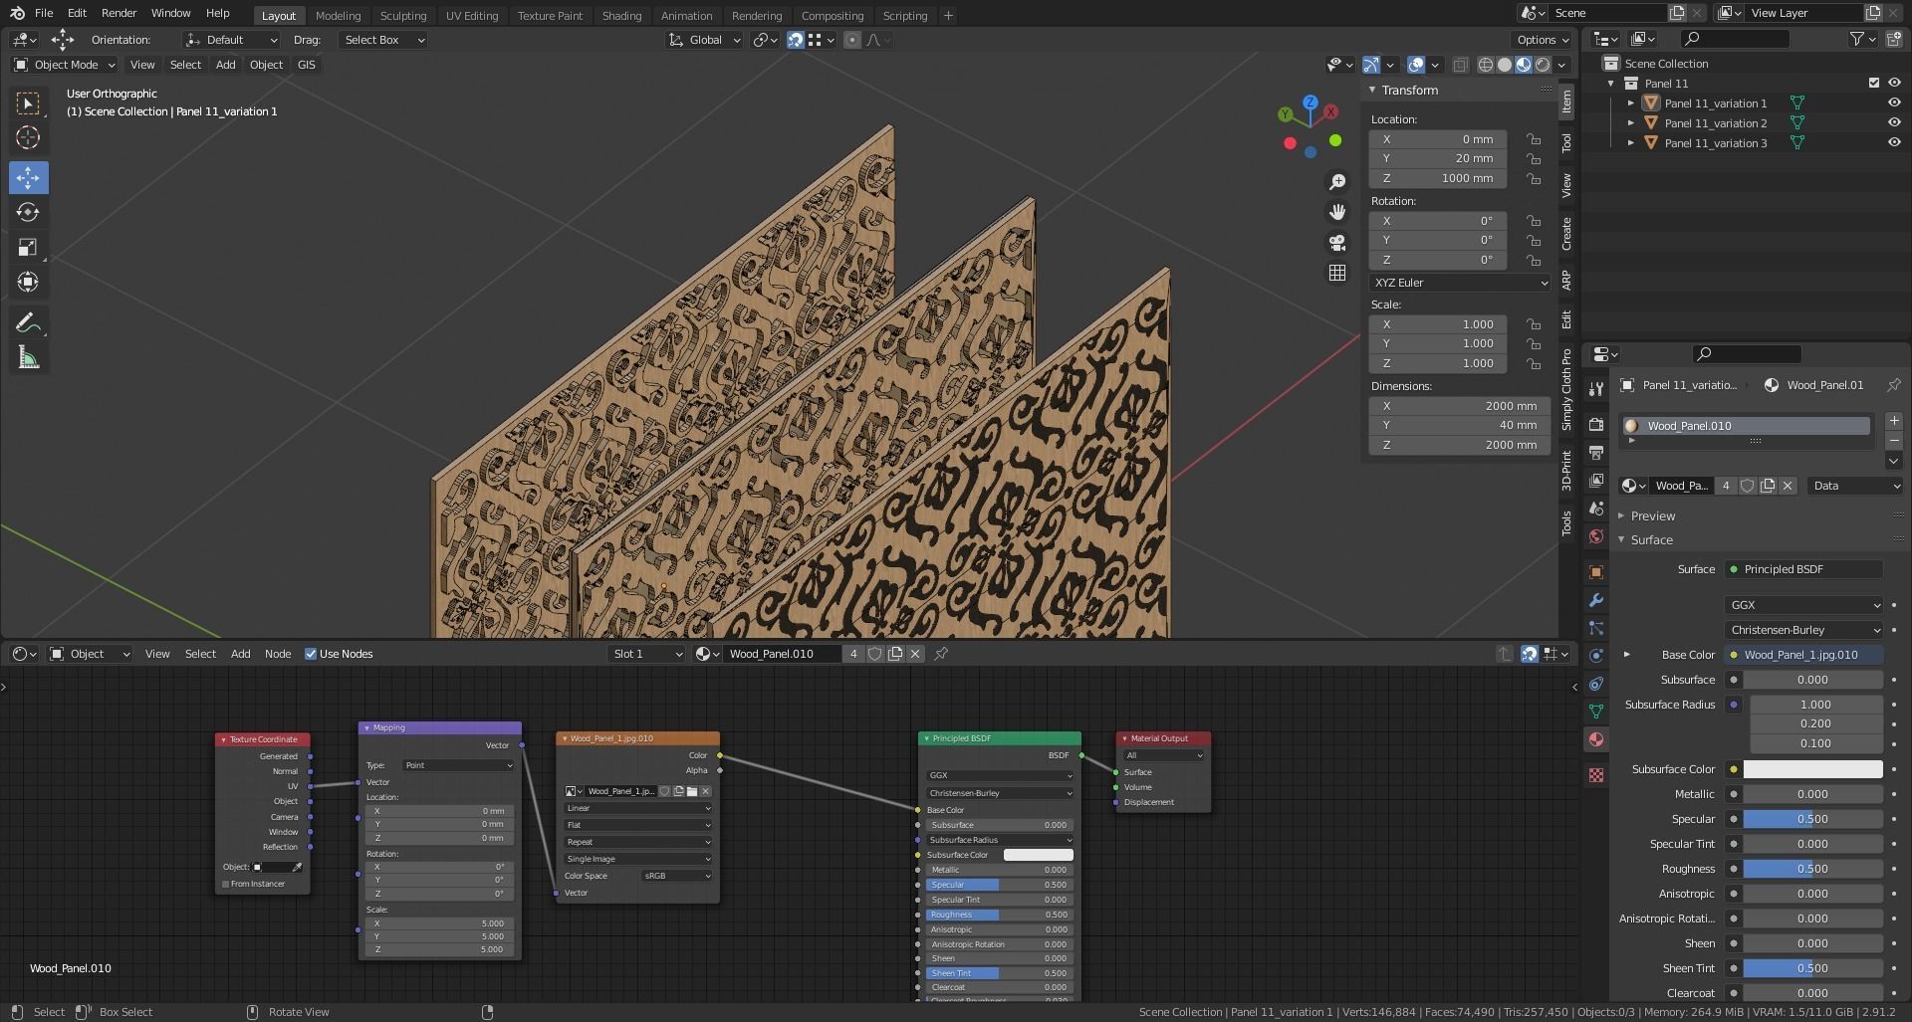Open the Object Data properties tab icon
The width and height of the screenshot is (1912, 1022).
pyautogui.click(x=1596, y=712)
